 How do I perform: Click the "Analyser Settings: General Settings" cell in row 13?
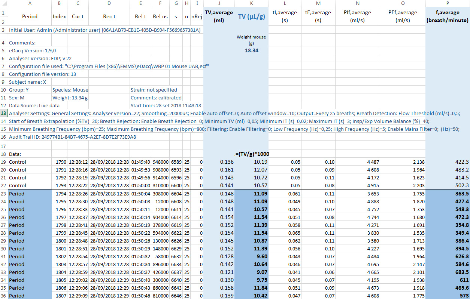[234, 113]
